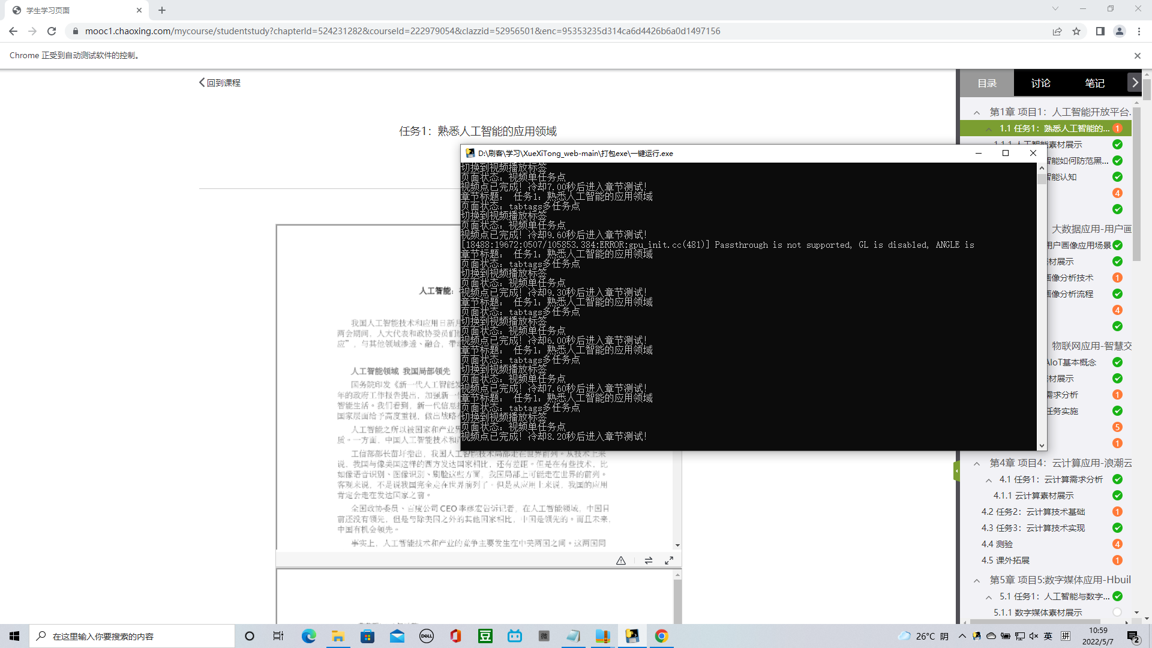
Task: Expand document viewer to fullscreen via diagonal arrows icon
Action: click(669, 560)
